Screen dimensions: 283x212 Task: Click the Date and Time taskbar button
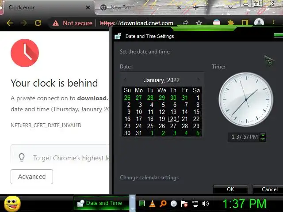(x=101, y=203)
